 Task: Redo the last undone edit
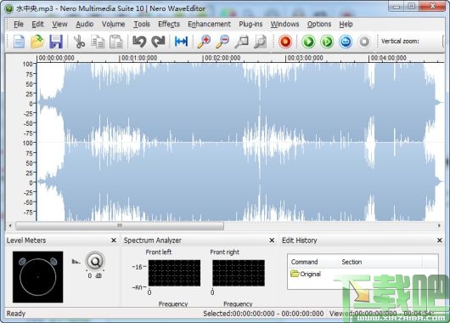[158, 42]
